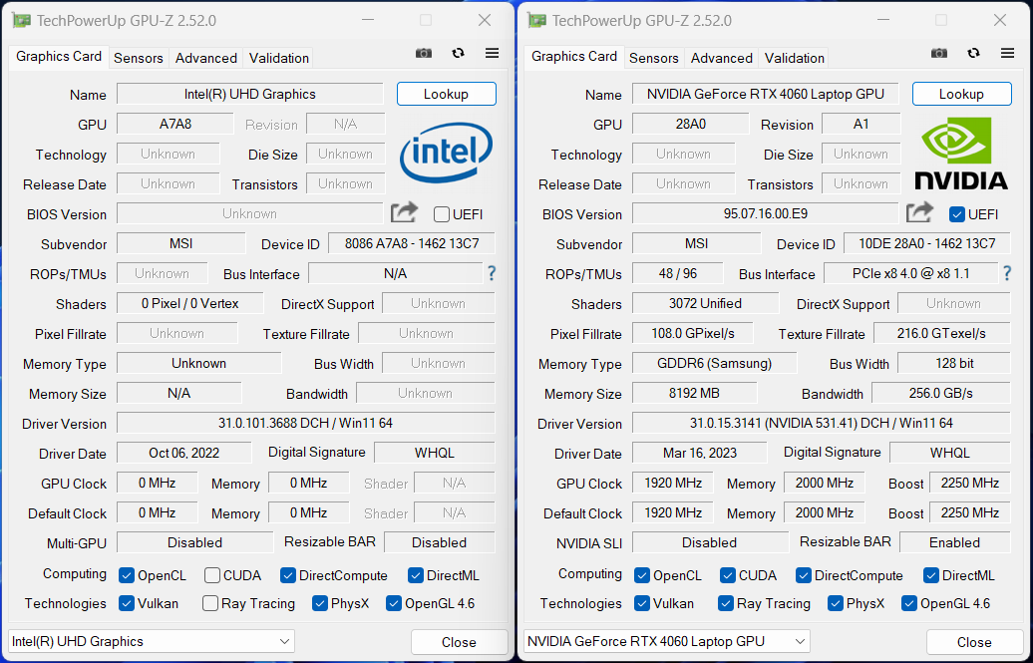The image size is (1033, 663).
Task: Open the hamburger menu in the left window
Action: pyautogui.click(x=492, y=53)
